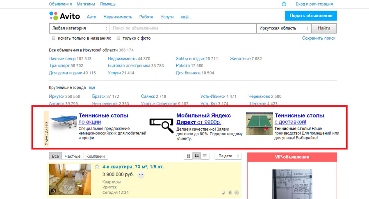The image size is (369, 199).
Task: Click the magnifier ad icon for Yandex Direct
Action: (162, 125)
